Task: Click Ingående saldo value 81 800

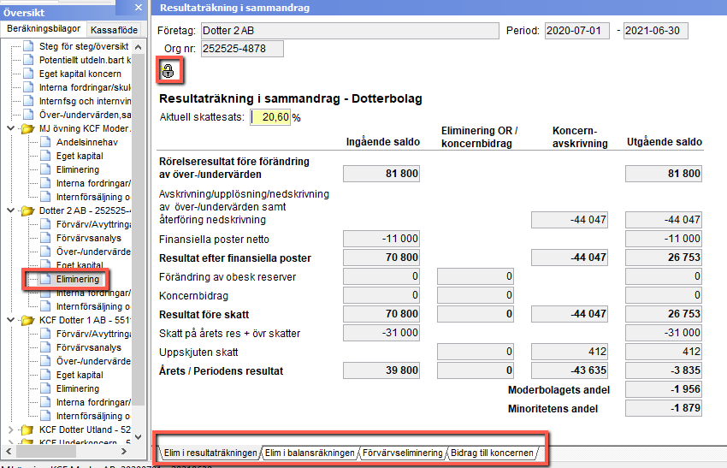Action: [x=381, y=174]
